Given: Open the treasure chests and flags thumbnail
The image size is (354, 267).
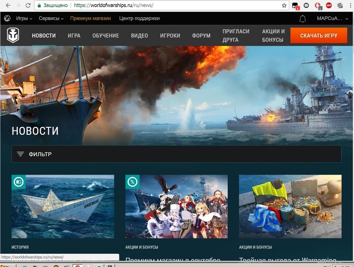Looking at the screenshot, I should 290,206.
